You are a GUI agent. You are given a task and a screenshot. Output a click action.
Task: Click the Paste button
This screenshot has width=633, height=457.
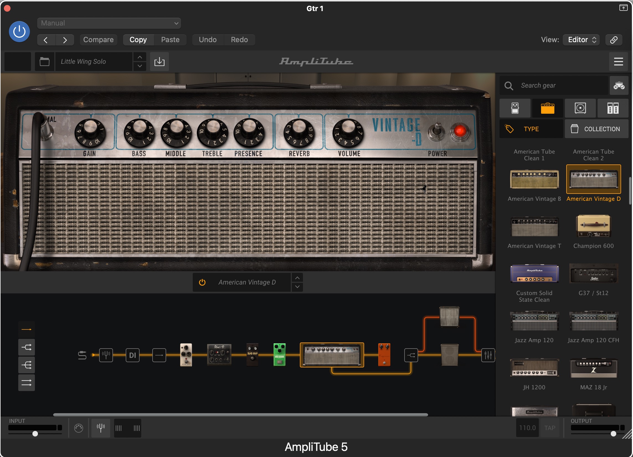170,40
